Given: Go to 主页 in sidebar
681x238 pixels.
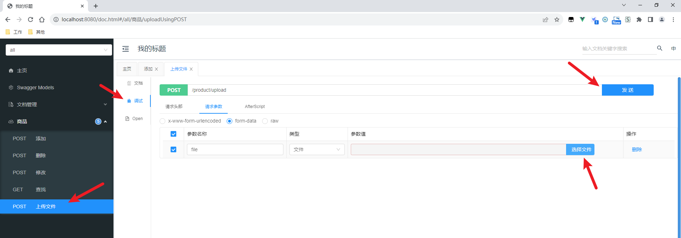Looking at the screenshot, I should click(57, 70).
